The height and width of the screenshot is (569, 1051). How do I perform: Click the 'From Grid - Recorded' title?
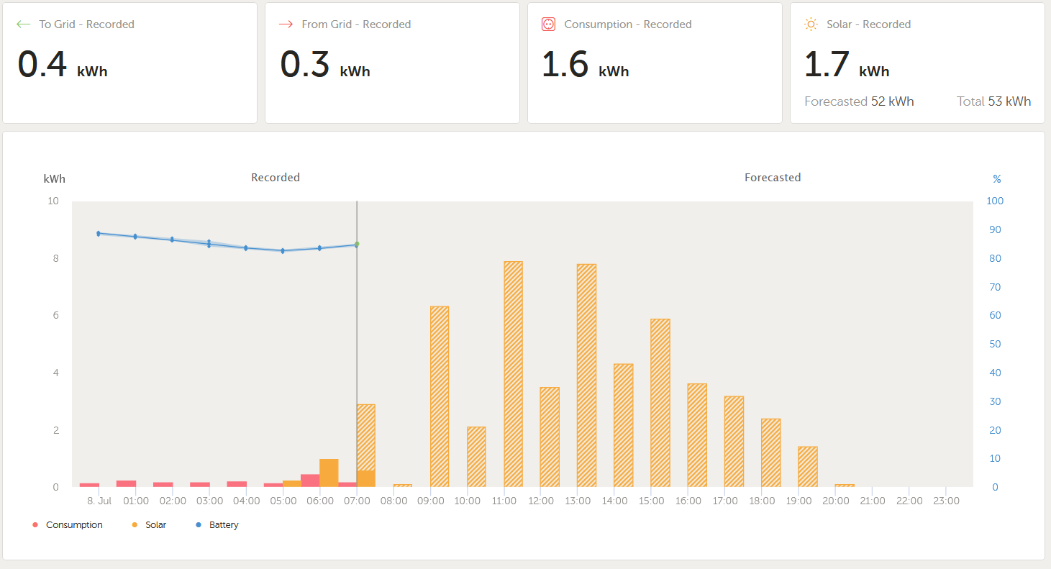click(x=356, y=24)
